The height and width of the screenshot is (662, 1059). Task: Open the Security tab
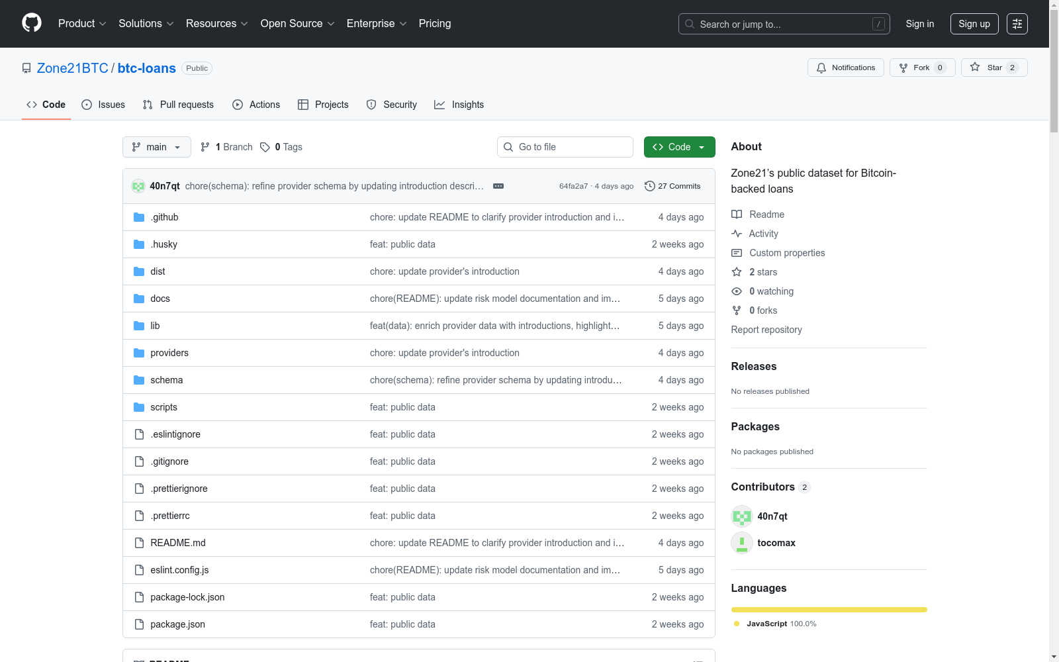coord(392,105)
